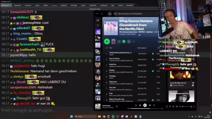Toggle shuffle for the album
212x119 pixels.
pos(119,42)
